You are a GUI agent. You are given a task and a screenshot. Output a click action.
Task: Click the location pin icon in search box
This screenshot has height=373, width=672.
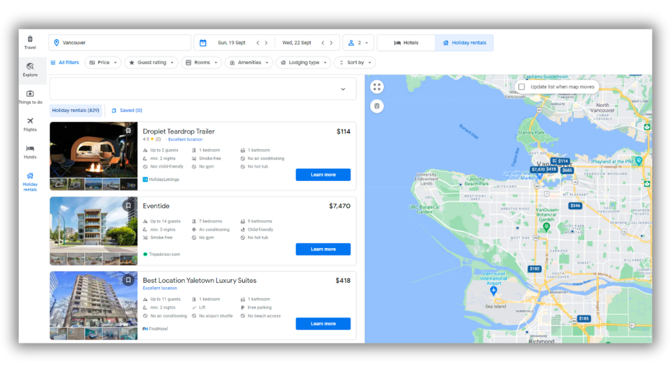(57, 43)
